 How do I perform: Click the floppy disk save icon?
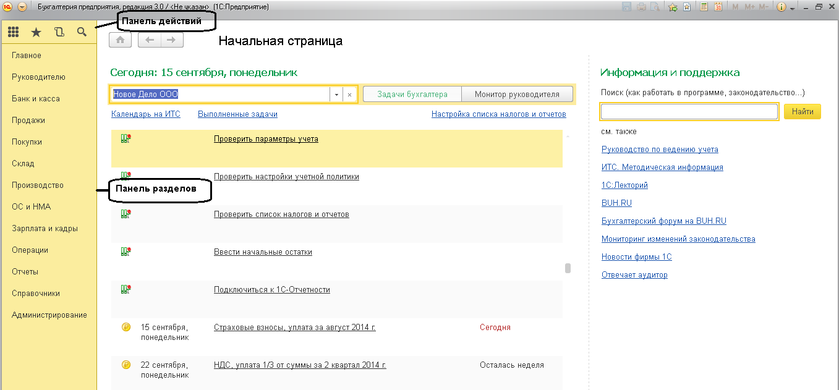626,7
